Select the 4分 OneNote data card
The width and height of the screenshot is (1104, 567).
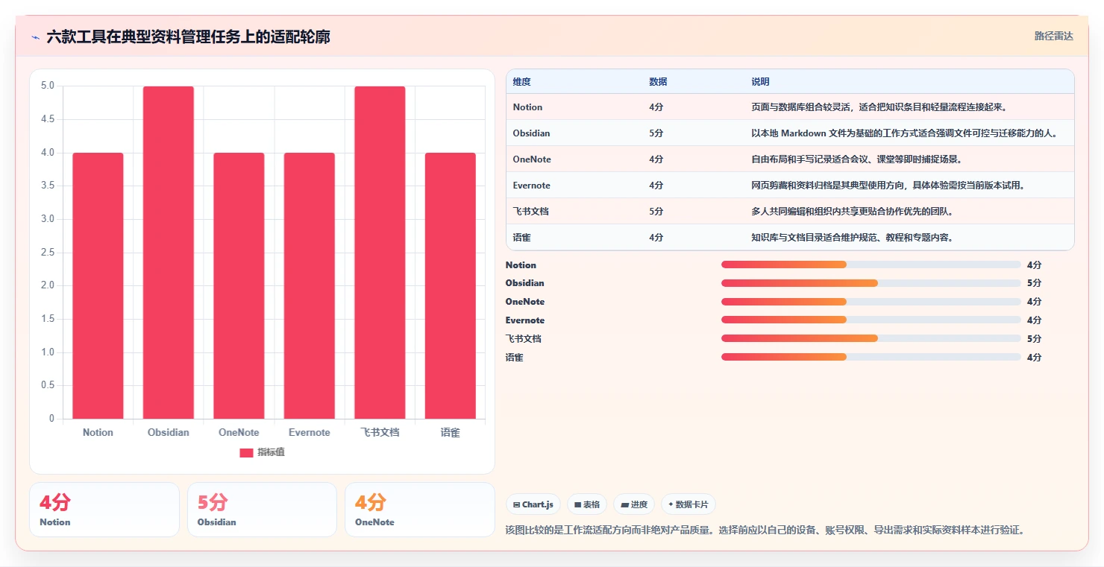click(420, 510)
